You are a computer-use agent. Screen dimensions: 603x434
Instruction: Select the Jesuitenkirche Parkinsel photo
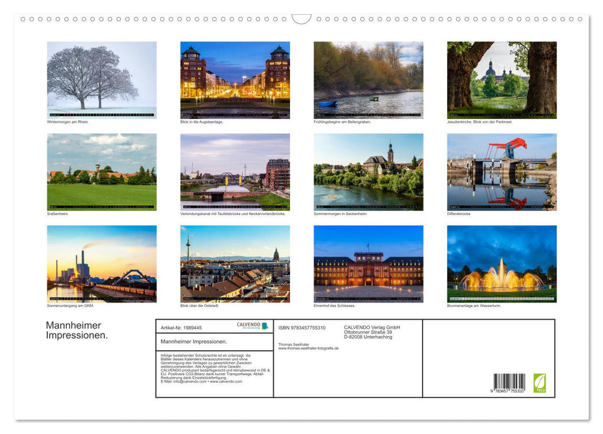pos(501,78)
